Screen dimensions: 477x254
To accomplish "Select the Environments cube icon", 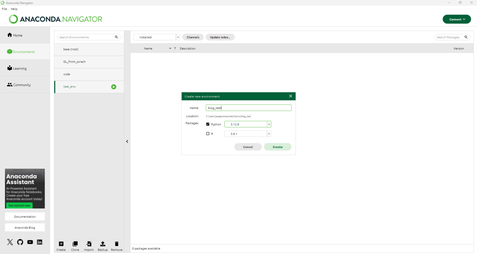I will click(x=10, y=52).
